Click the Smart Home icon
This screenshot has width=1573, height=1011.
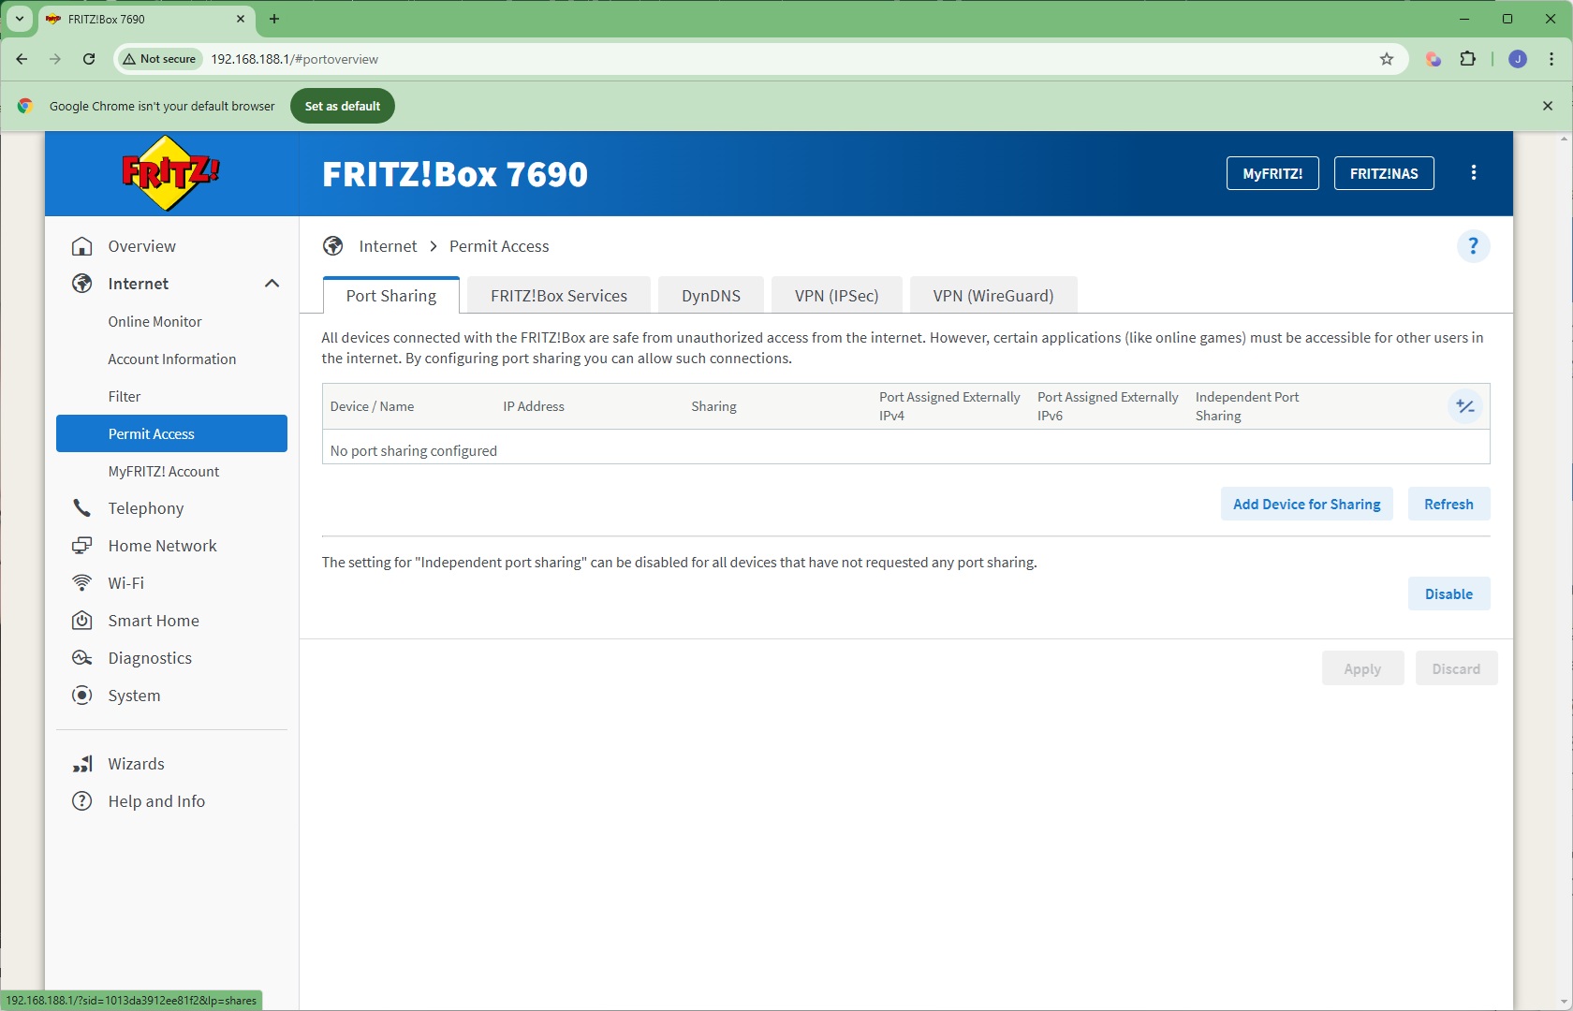[x=82, y=621]
